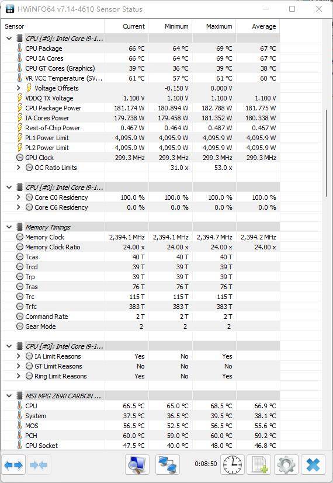333x483 pixels.
Task: Click the grayed shrink arrows icon
Action: [39, 464]
